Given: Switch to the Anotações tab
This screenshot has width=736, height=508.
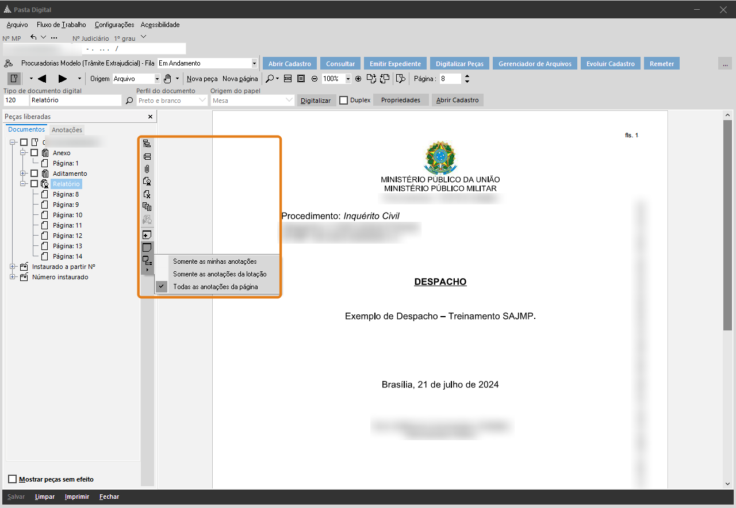Looking at the screenshot, I should pos(67,130).
